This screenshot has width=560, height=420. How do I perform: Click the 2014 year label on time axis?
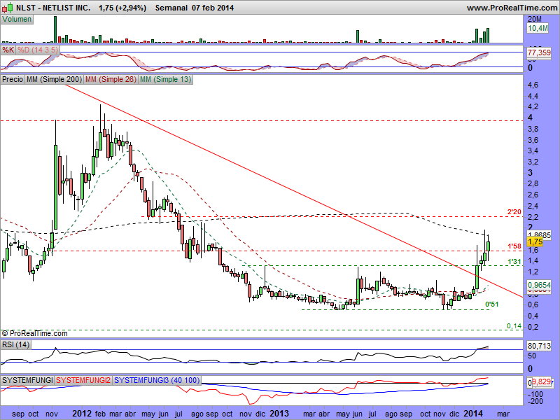(474, 413)
